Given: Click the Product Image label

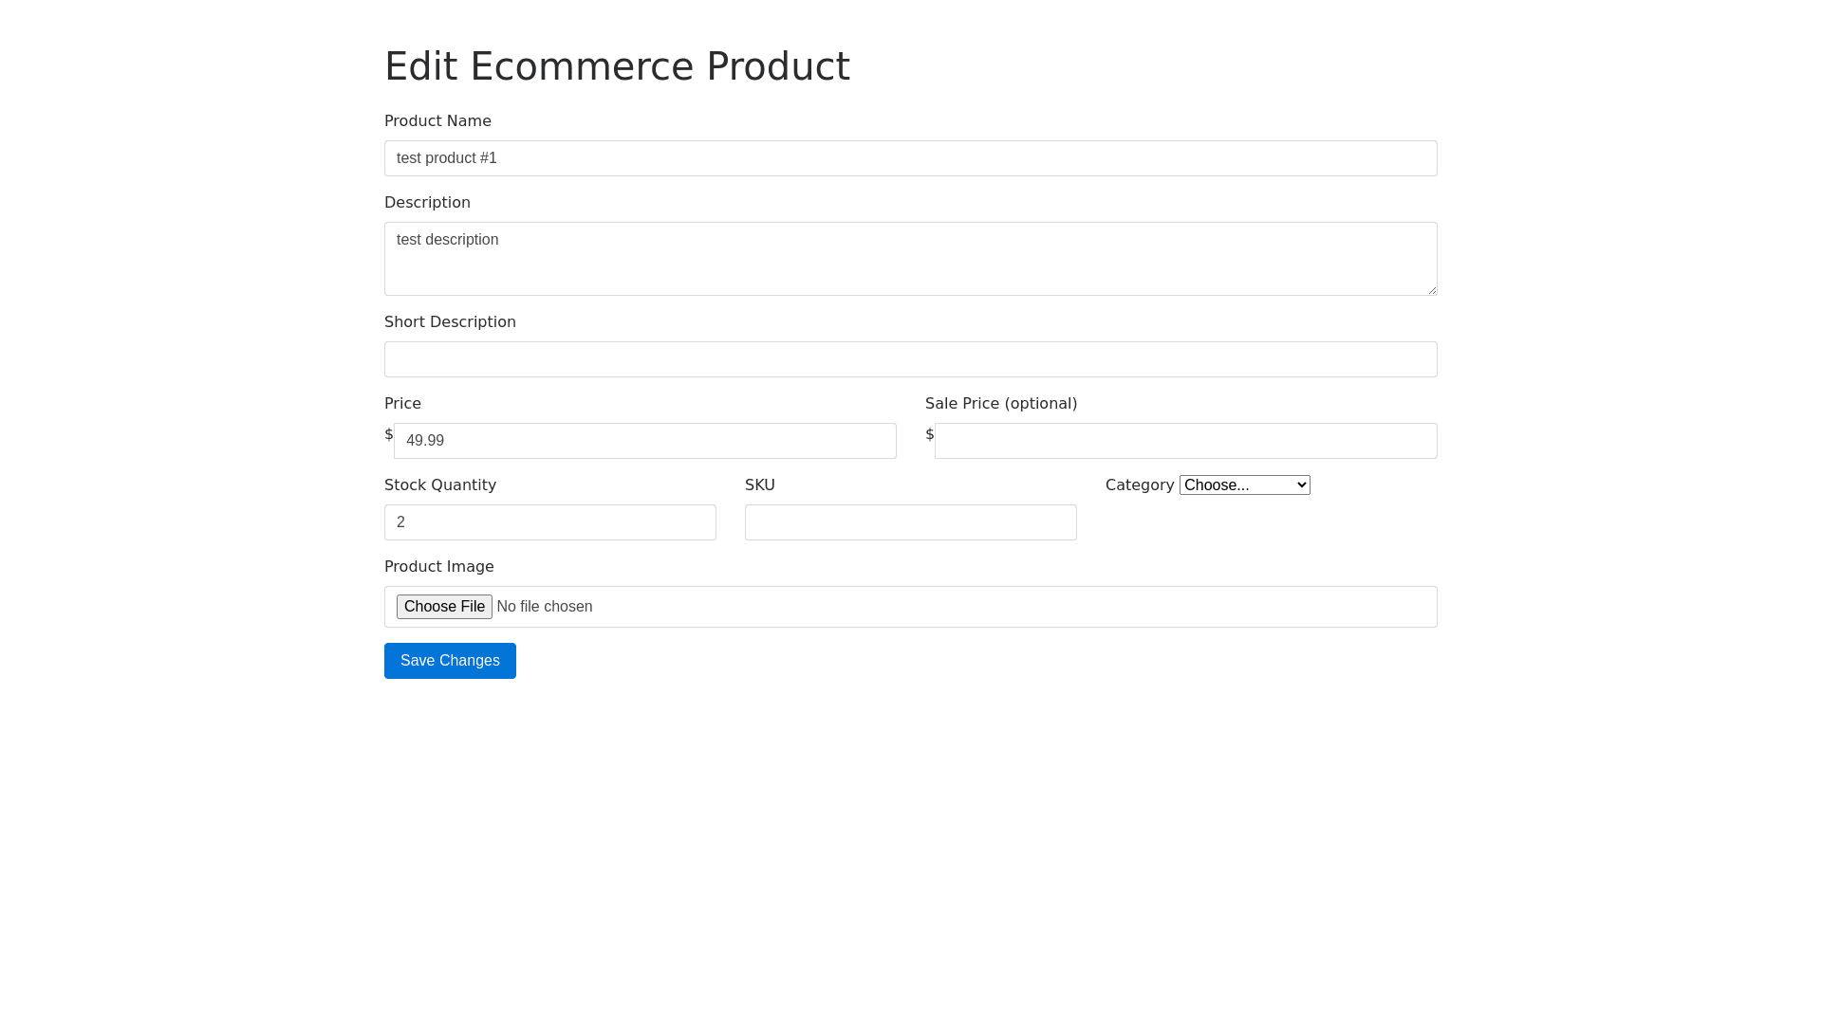Looking at the screenshot, I should pyautogui.click(x=438, y=567).
